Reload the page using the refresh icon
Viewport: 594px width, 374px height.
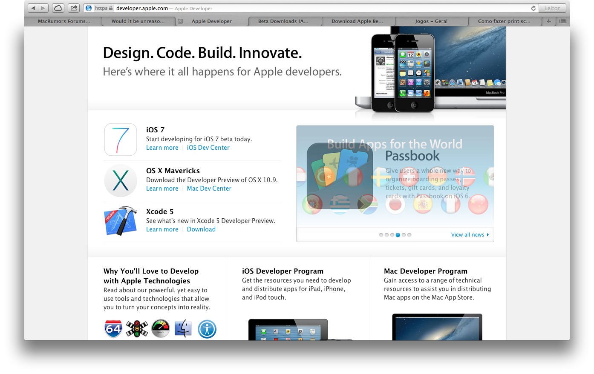click(533, 8)
